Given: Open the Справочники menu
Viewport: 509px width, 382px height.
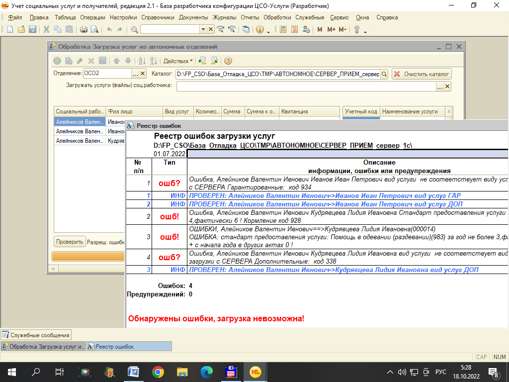Looking at the screenshot, I should click(158, 17).
